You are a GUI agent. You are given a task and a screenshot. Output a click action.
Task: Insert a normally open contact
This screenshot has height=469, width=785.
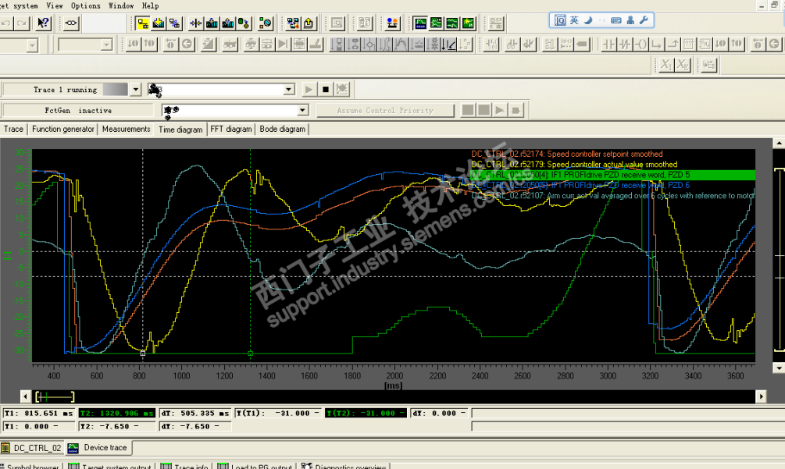pyautogui.click(x=608, y=44)
